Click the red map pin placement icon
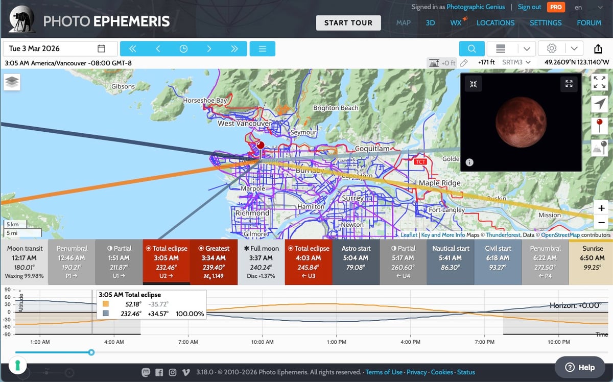Viewport: 613px width, 382px height. click(599, 124)
